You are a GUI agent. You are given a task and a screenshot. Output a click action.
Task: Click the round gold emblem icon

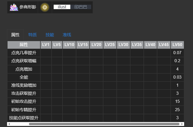pos(45,7)
